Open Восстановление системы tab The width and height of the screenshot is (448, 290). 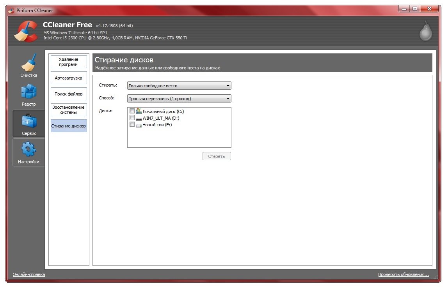click(x=69, y=110)
